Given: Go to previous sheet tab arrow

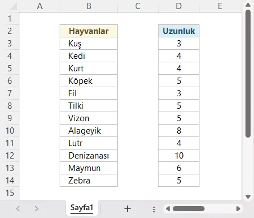Looking at the screenshot, I should coord(18,208).
